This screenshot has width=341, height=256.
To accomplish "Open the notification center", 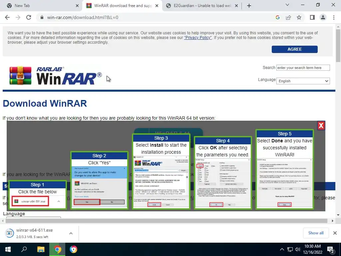I will coord(331,250).
